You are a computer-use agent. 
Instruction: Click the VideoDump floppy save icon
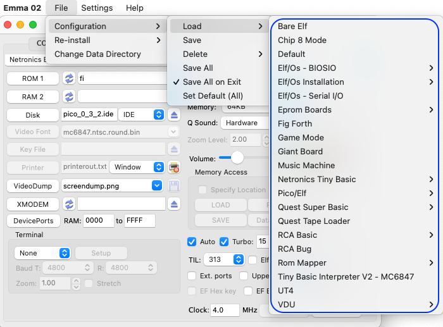(174, 186)
